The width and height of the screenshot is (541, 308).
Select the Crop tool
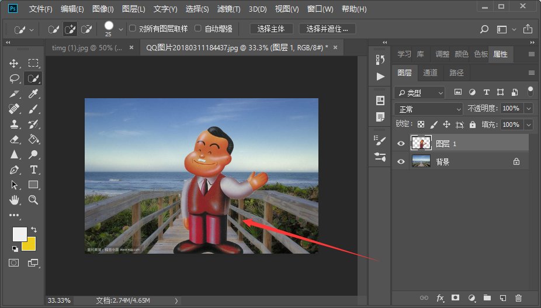(14, 94)
